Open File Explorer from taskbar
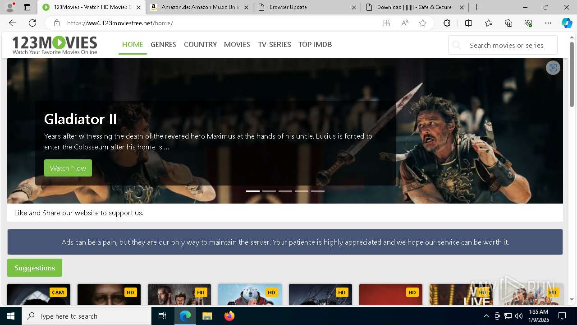The height and width of the screenshot is (325, 577). [207, 316]
